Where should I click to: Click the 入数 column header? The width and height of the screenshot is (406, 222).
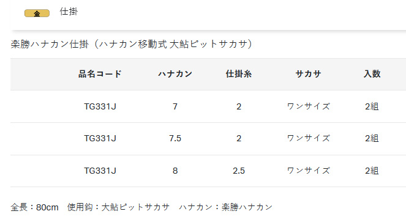point(372,74)
